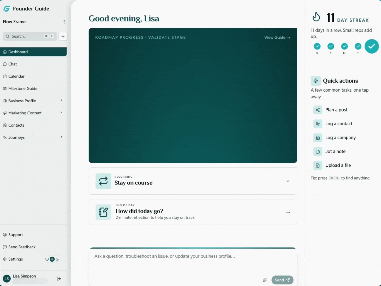Open the Calendar sidebar item

click(x=33, y=76)
